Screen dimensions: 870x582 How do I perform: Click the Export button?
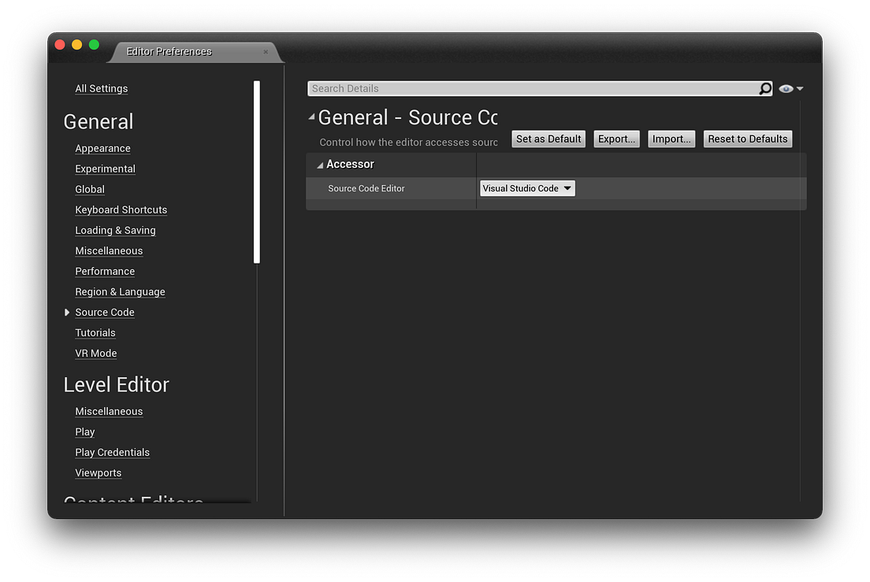pos(616,139)
